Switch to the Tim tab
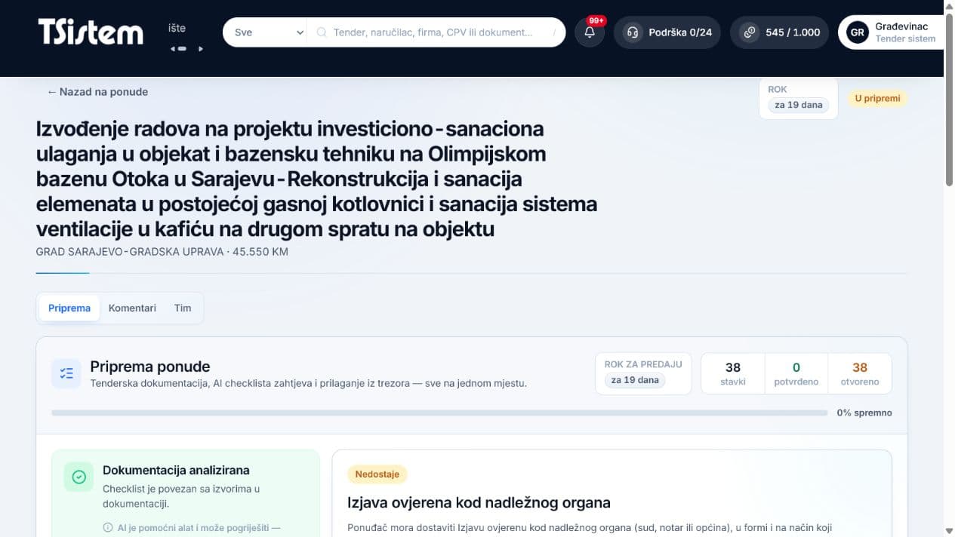 183,308
